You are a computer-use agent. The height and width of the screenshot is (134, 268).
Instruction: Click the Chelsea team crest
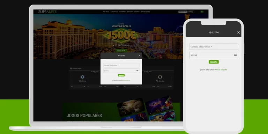coord(82,77)
